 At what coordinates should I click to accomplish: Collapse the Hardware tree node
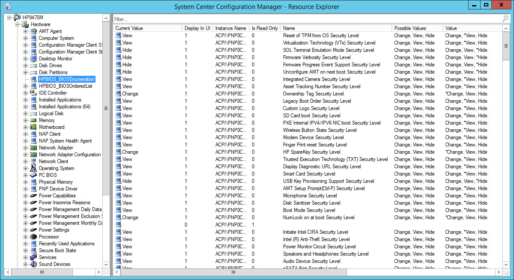(x=18, y=24)
